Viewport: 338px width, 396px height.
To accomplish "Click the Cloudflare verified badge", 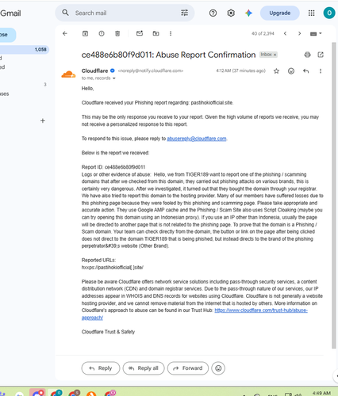I will (113, 70).
